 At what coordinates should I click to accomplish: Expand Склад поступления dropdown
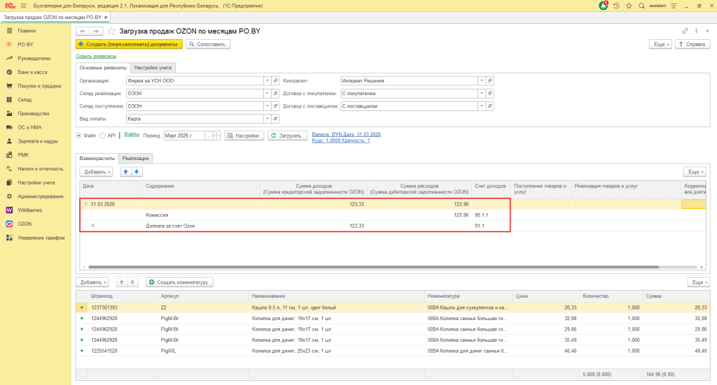tap(267, 106)
